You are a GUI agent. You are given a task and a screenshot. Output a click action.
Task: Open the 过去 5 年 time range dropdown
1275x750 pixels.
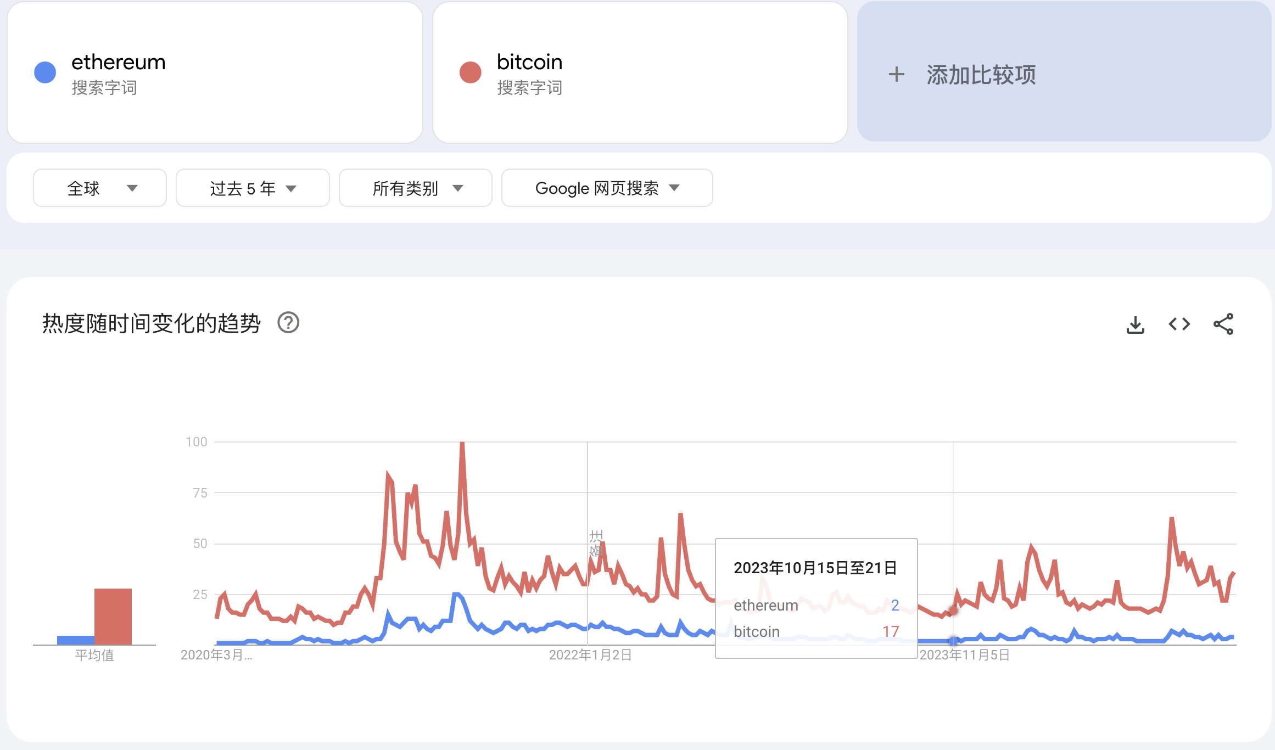[253, 188]
